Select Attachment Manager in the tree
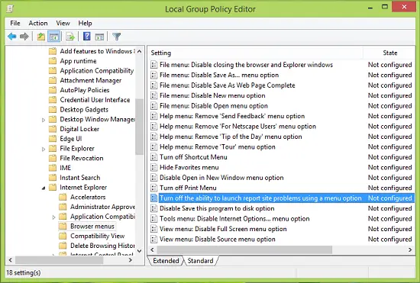The height and width of the screenshot is (283, 420). tap(91, 80)
